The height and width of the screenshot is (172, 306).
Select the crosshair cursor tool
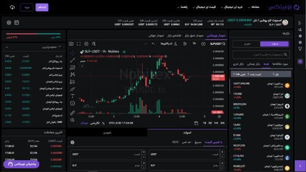pyautogui.click(x=73, y=53)
